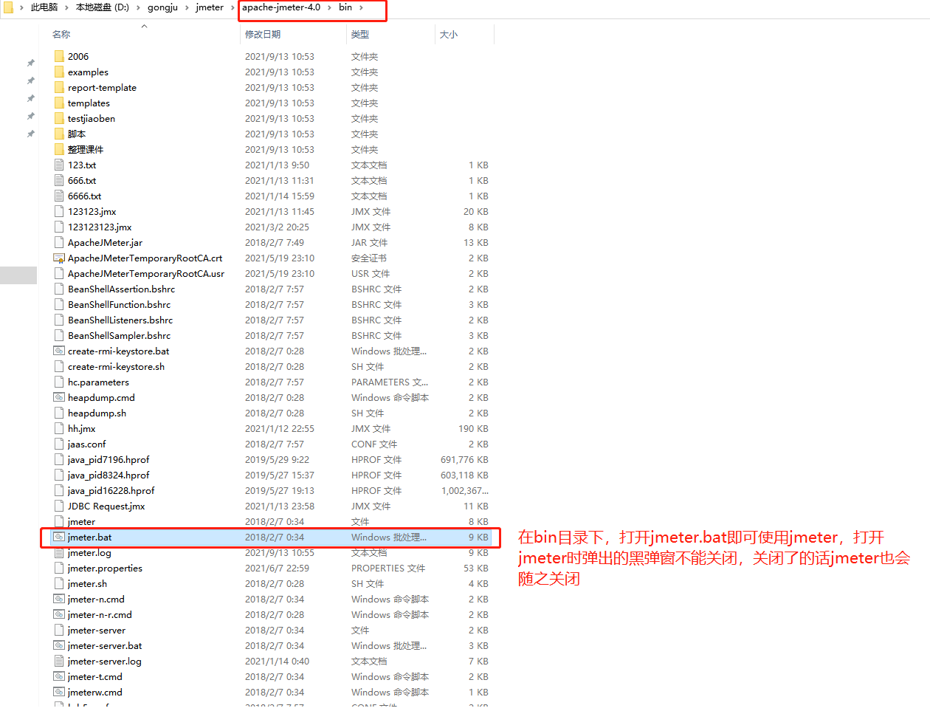
Task: Navigate to gongju breadcrumb folder
Action: [162, 7]
